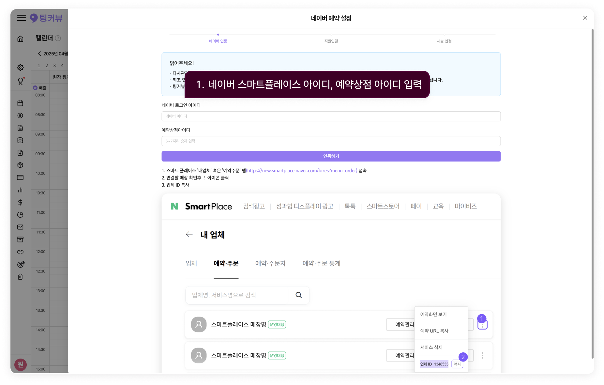This screenshot has height=385, width=604.
Task: Click the 팅커뷰 logo
Action: [x=46, y=18]
